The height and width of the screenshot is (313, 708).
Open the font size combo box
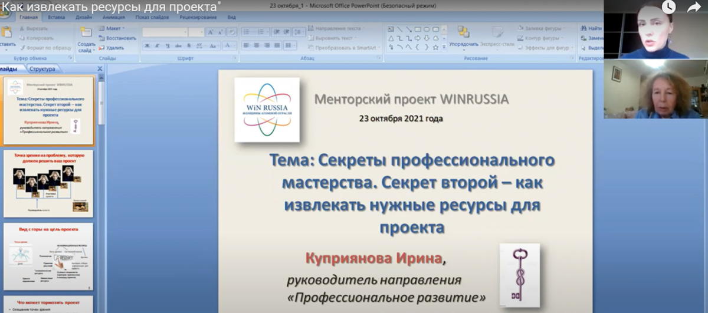tap(196, 32)
